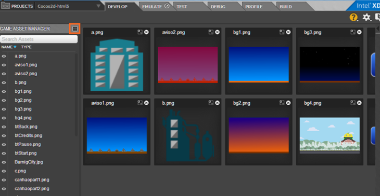Toggle visibility eye for aviso2.png

coord(4,74)
